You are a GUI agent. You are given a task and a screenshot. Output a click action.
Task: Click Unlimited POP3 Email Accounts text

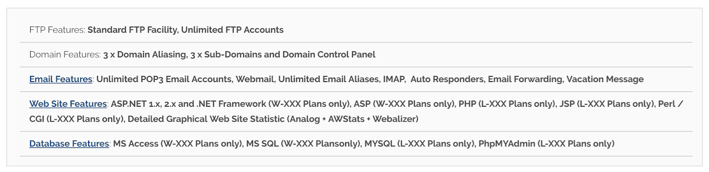point(164,79)
